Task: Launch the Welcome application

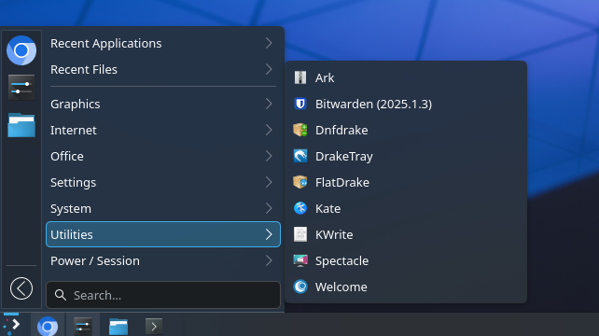Action: [x=406, y=287]
